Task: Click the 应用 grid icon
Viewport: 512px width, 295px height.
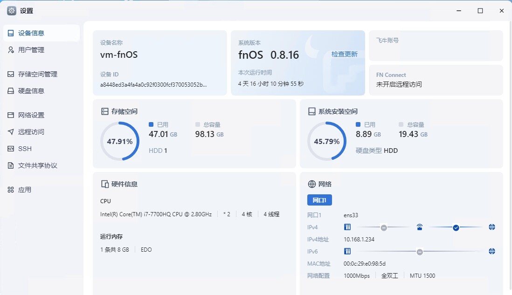Action: (x=11, y=190)
